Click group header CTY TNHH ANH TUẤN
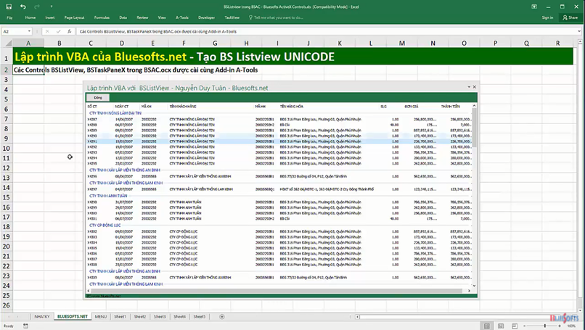The height and width of the screenshot is (330, 585). 108,196
